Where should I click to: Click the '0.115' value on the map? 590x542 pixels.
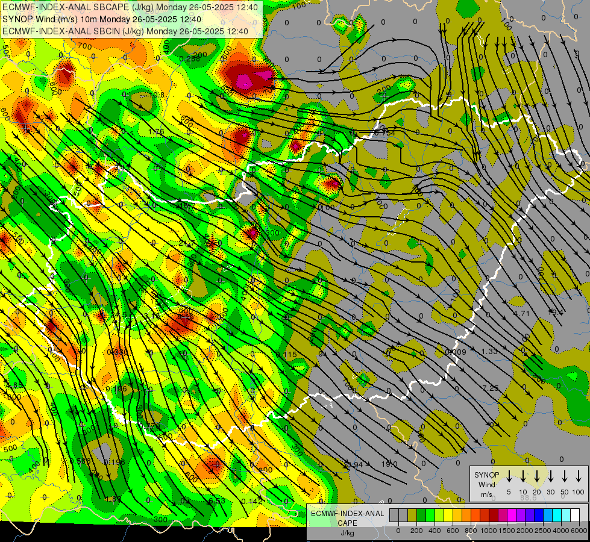(x=286, y=354)
